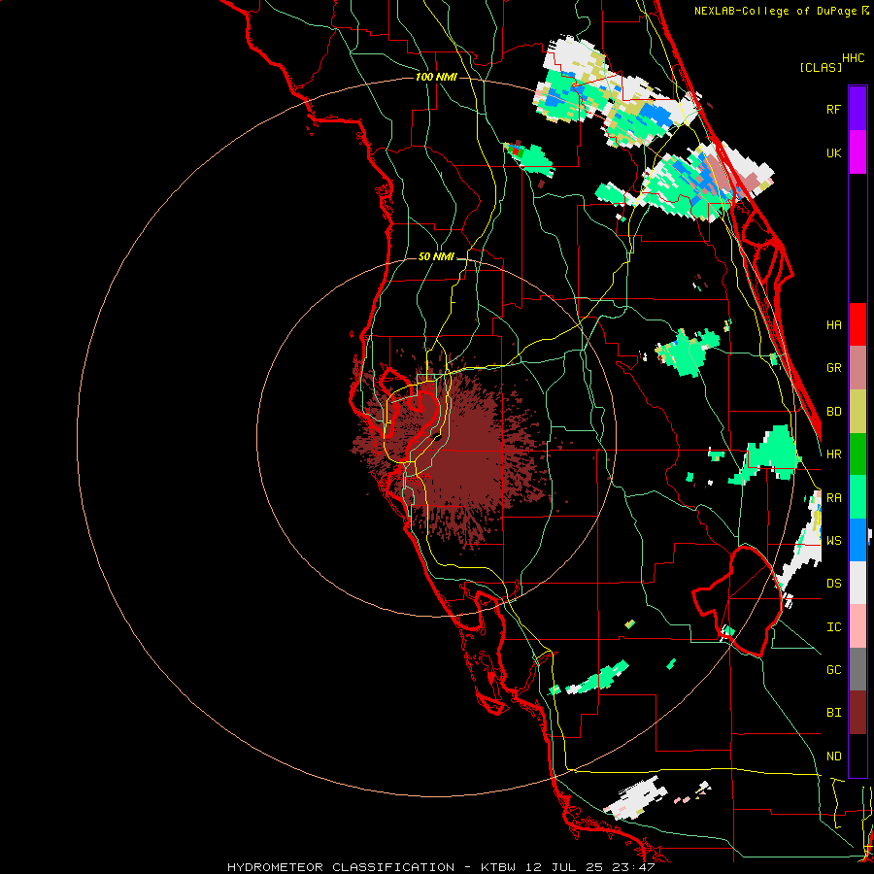This screenshot has width=874, height=874.
Task: Select the HR legend label
Action: tap(834, 454)
